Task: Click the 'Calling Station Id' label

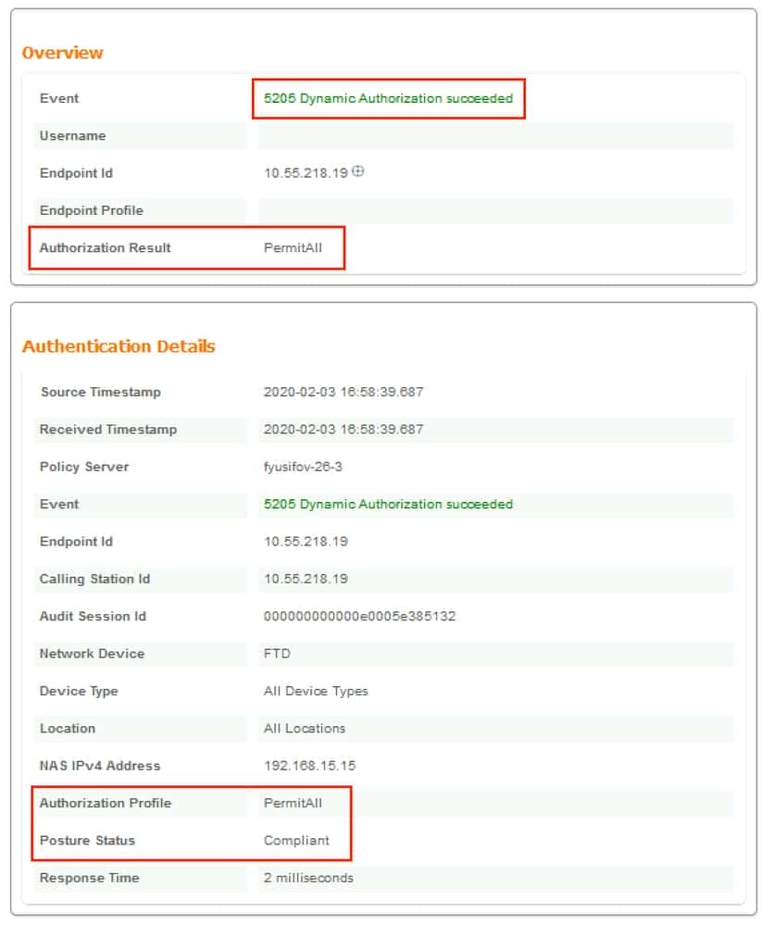Action: (x=94, y=579)
